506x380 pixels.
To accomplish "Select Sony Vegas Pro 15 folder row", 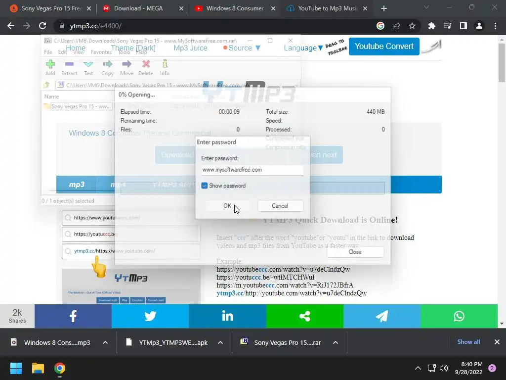I will [x=78, y=106].
